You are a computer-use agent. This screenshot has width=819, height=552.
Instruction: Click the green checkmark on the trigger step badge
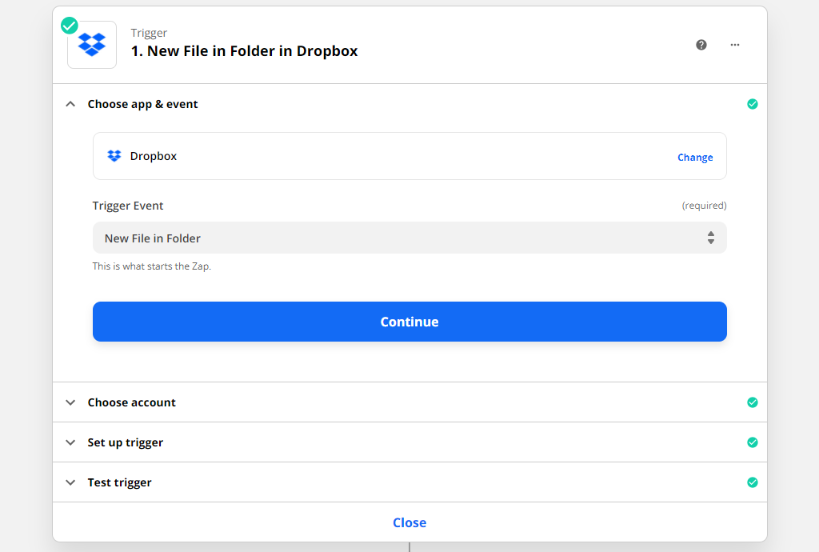69,26
